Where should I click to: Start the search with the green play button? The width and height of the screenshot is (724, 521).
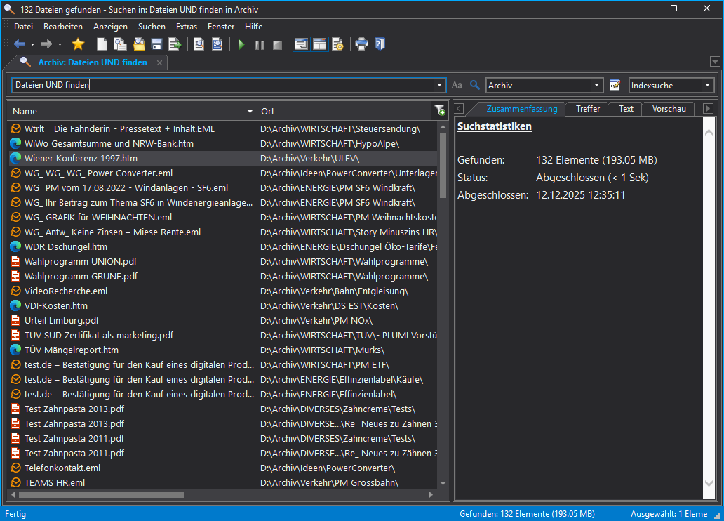[x=241, y=45]
